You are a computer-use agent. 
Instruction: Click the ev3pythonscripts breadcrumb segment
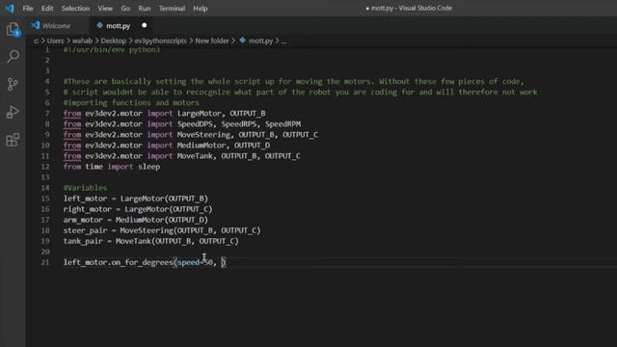161,40
